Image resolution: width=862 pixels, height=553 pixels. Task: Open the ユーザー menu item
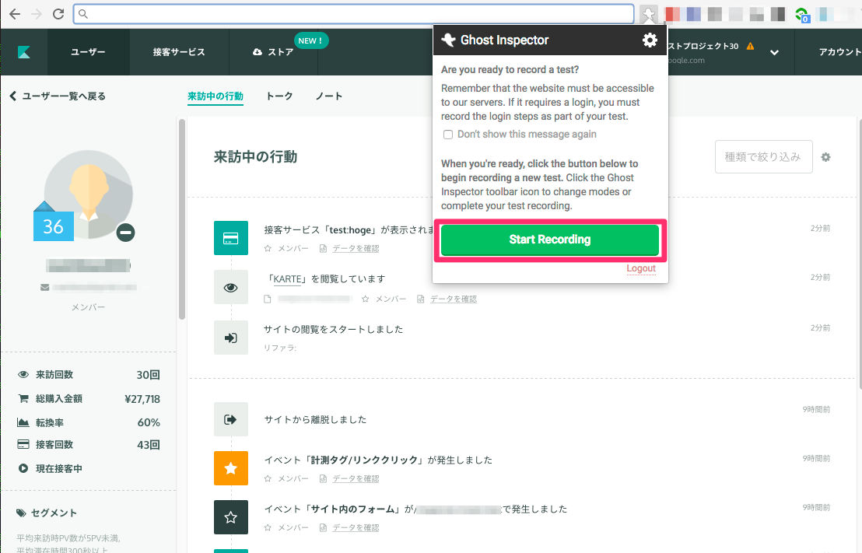[x=88, y=52]
